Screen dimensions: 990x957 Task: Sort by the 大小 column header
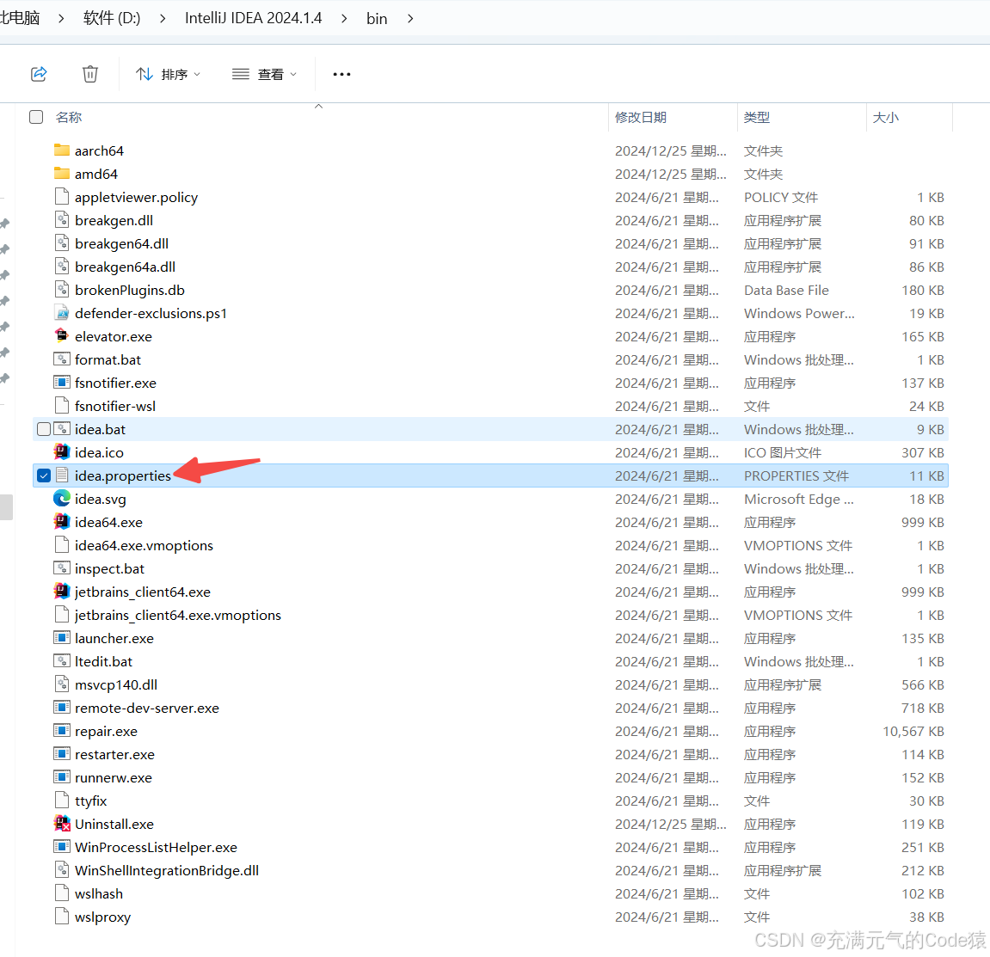[x=885, y=118]
